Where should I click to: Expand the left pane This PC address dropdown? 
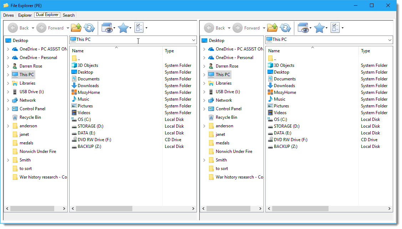[x=193, y=40]
